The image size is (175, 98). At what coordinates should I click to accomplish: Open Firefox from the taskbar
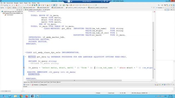(27, 96)
